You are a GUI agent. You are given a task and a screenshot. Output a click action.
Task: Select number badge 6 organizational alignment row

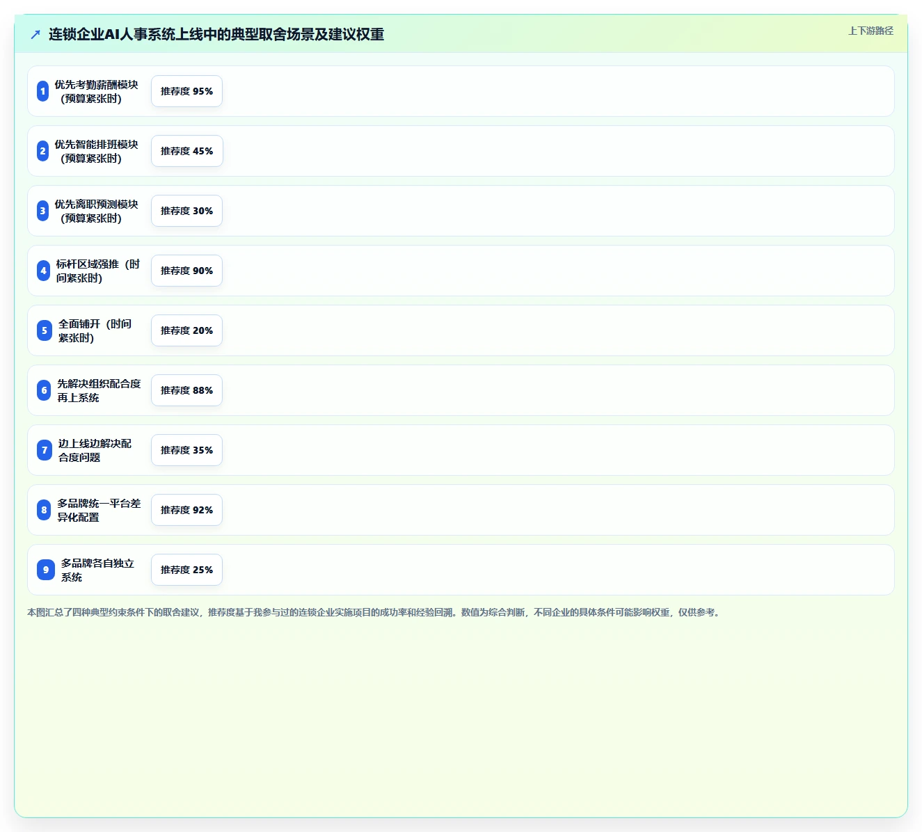pos(44,390)
